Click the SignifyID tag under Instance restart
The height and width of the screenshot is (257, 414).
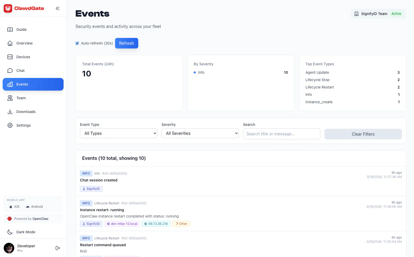91,224
